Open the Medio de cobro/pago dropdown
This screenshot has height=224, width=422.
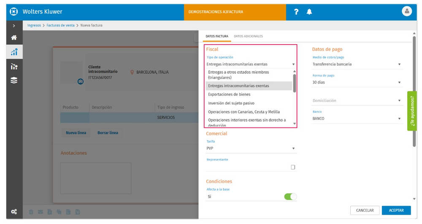[x=357, y=64]
